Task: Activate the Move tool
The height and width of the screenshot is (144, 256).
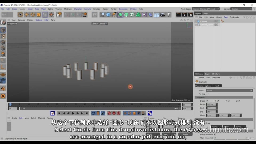Action: 26,15
